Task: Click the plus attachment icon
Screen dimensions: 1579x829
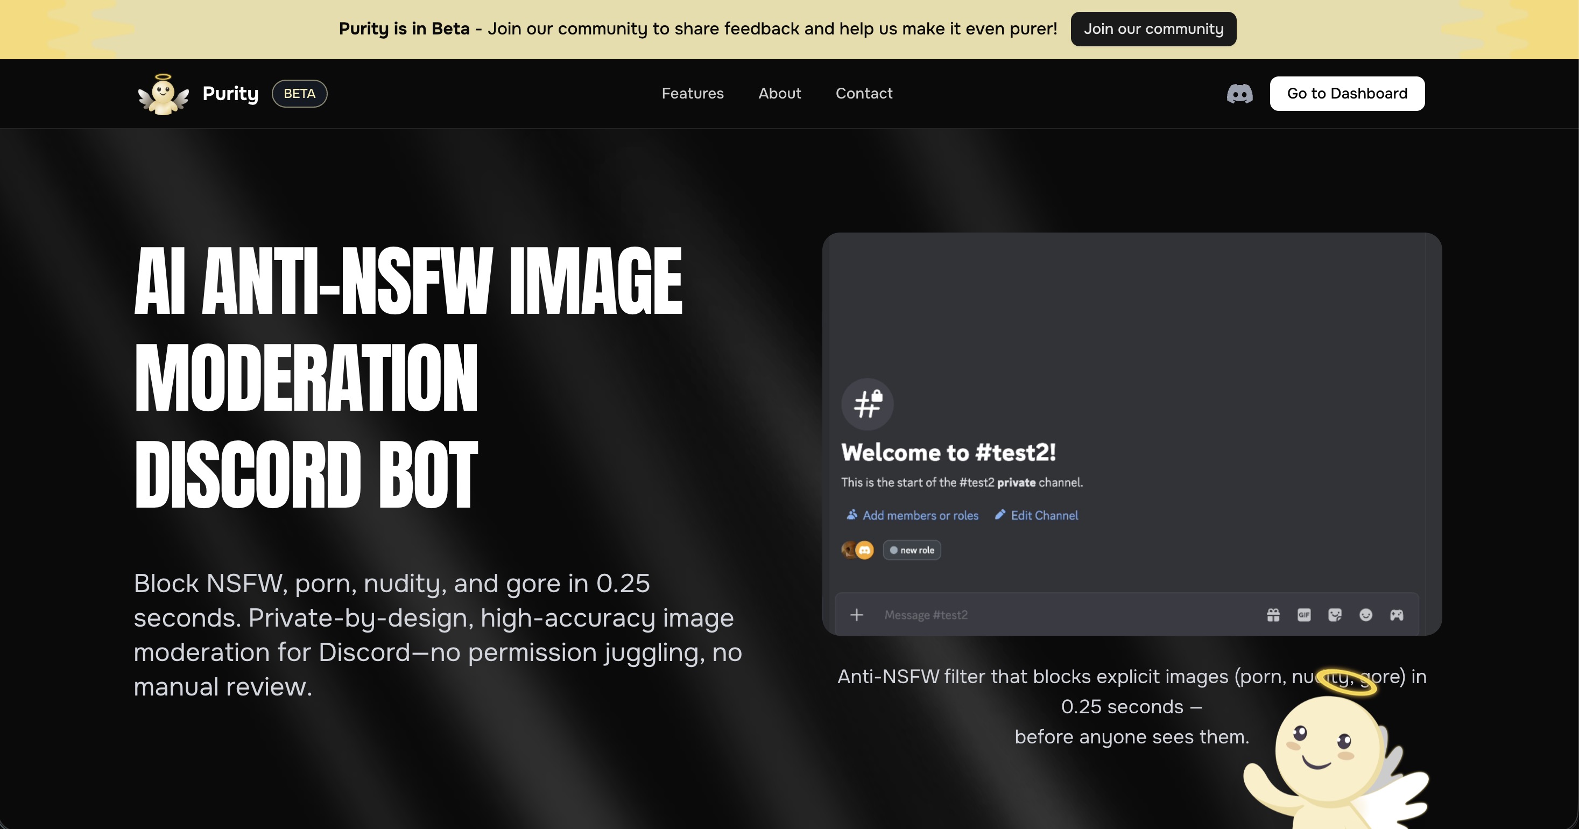Action: pos(856,615)
